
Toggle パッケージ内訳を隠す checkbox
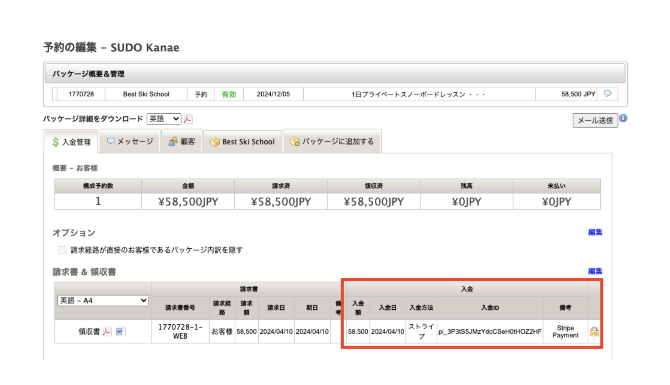coord(62,250)
